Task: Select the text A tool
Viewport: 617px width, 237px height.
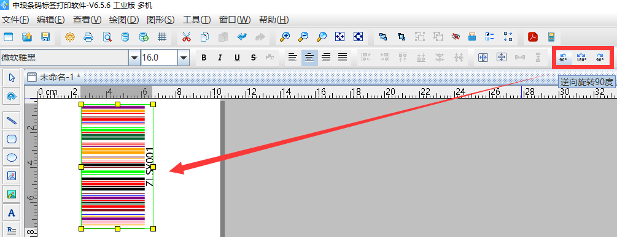Action: [x=12, y=213]
